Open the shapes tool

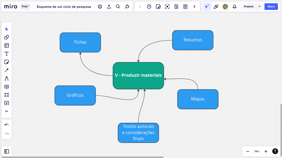[x=7, y=37]
